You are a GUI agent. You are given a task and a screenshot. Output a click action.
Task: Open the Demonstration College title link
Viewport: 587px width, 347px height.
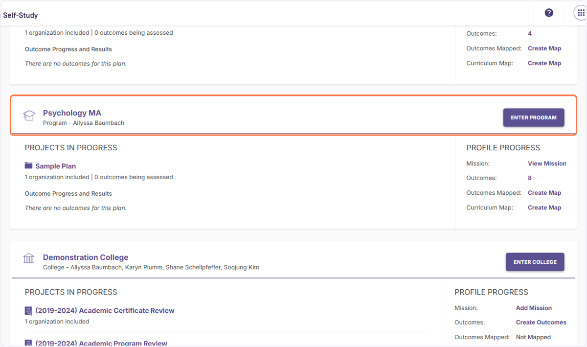click(86, 257)
